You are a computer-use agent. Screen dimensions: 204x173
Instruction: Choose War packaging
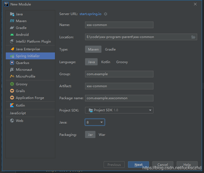tap(102, 134)
